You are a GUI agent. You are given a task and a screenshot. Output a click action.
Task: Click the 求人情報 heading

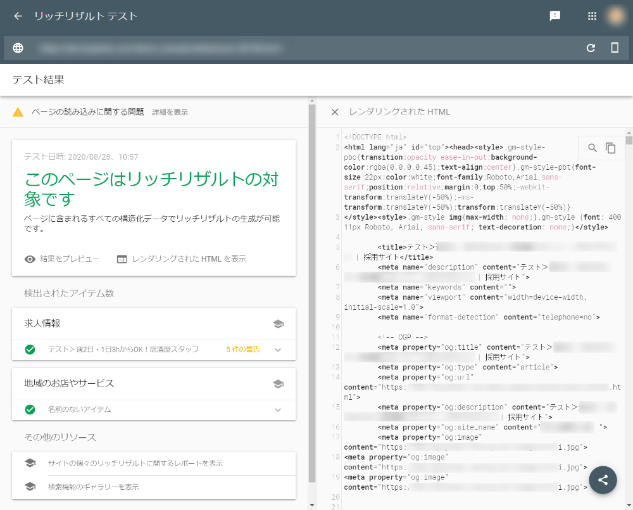pos(42,323)
